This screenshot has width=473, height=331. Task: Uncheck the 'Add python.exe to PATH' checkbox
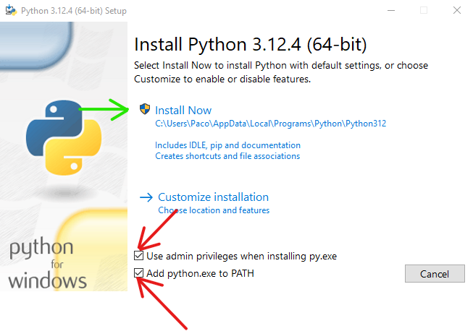click(x=139, y=273)
